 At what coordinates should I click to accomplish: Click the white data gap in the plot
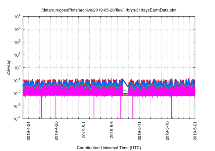click(126, 86)
